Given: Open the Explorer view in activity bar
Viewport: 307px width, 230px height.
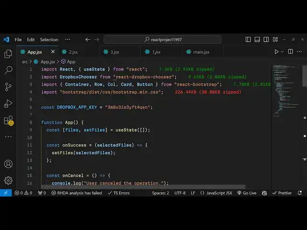Looking at the screenshot, I should [x=8, y=54].
